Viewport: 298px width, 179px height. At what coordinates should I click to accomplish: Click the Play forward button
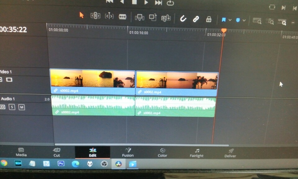146,2
